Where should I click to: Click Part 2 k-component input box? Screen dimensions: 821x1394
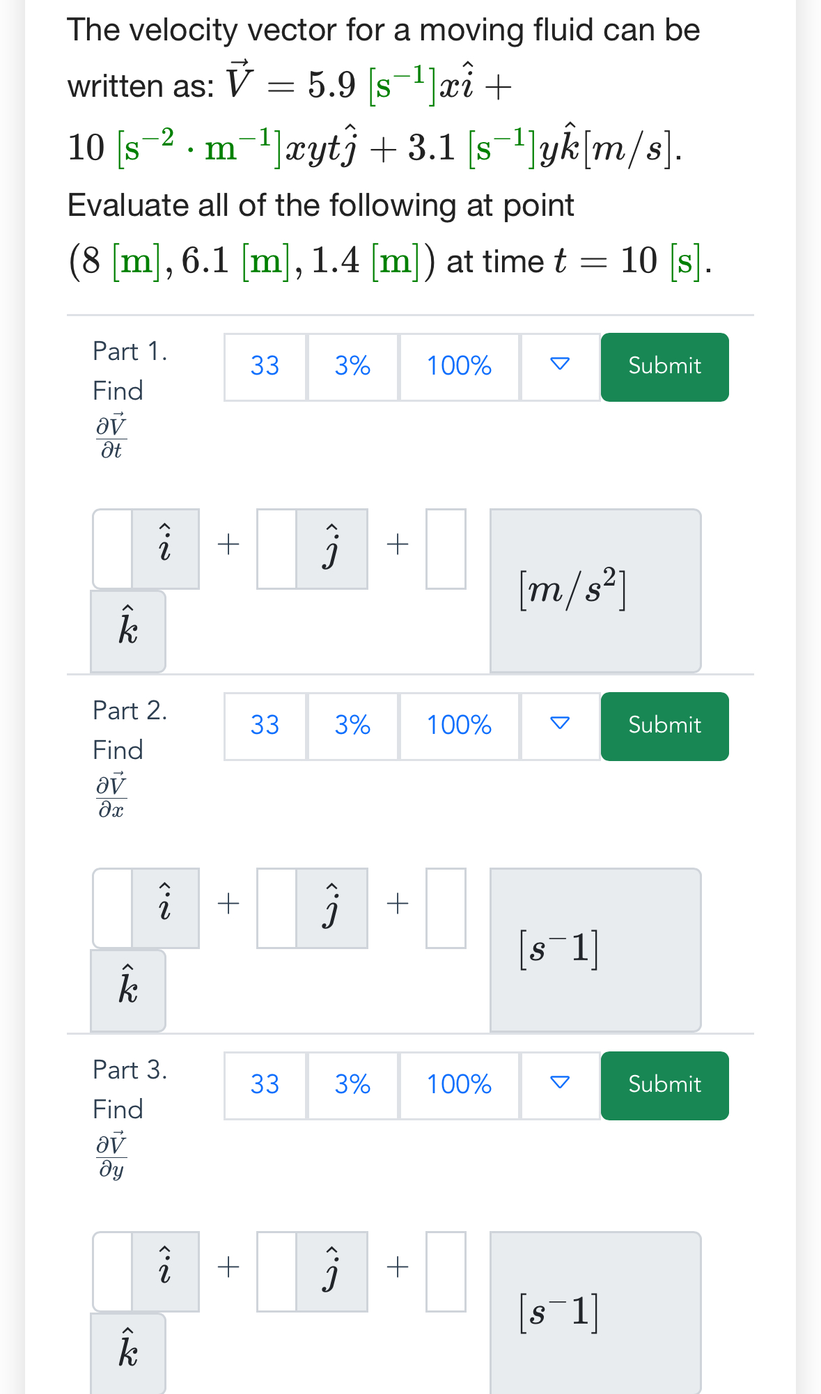[x=446, y=908]
